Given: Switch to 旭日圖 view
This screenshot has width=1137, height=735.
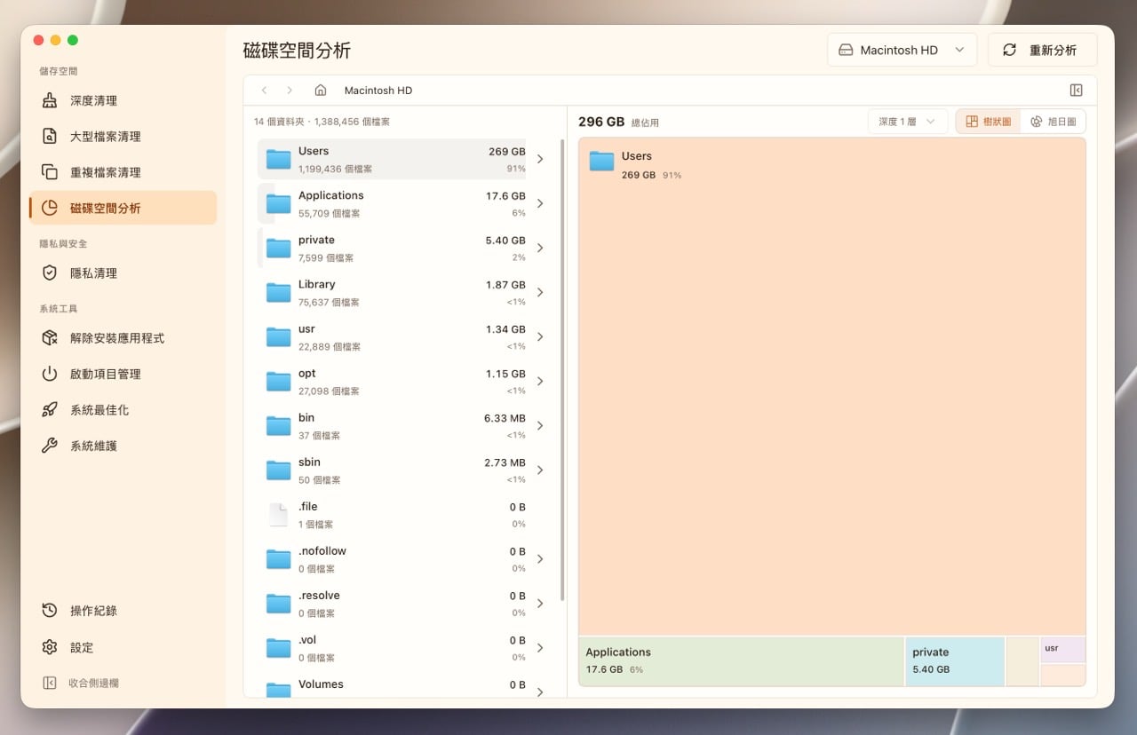Looking at the screenshot, I should [1053, 122].
